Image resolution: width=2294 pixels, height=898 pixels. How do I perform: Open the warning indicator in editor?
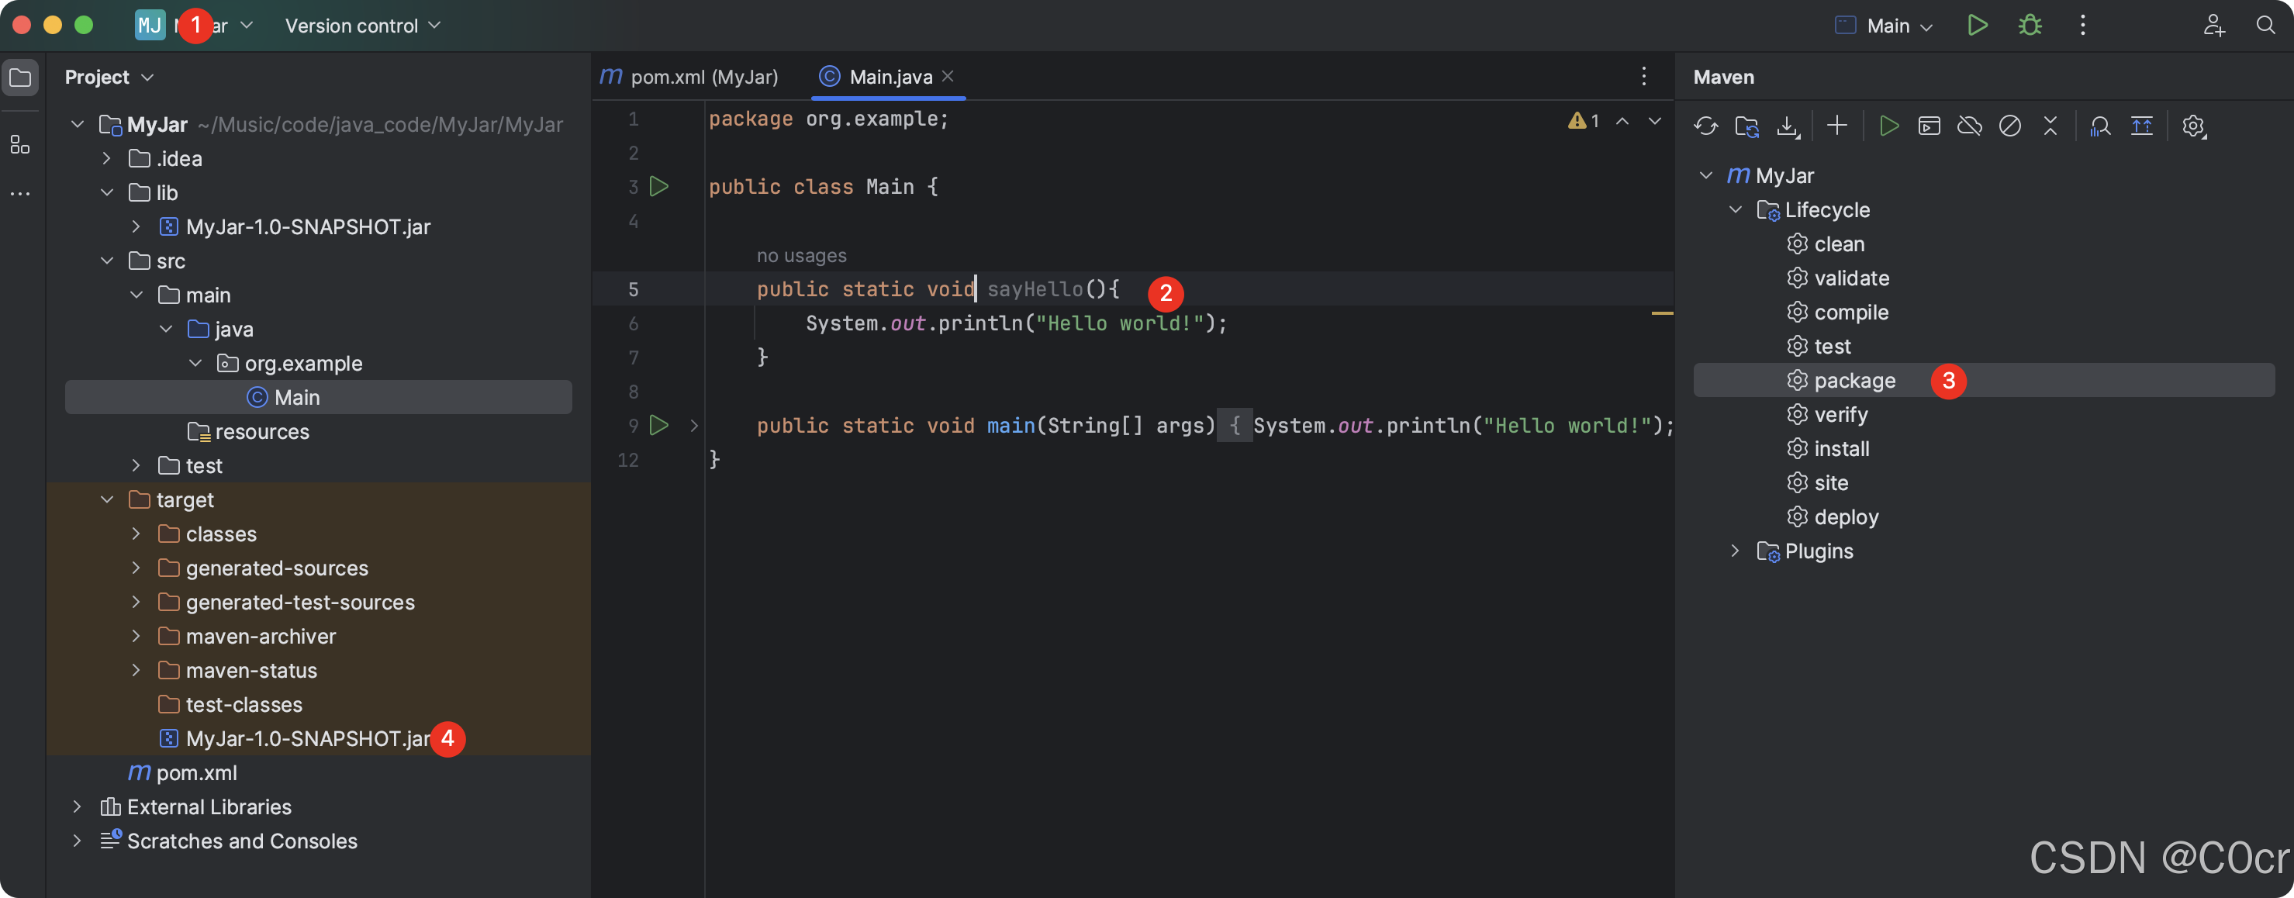1584,120
